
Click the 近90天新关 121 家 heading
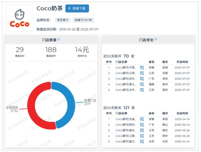(x=119, y=108)
